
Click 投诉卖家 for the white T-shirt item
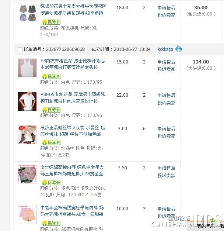coord(167,103)
